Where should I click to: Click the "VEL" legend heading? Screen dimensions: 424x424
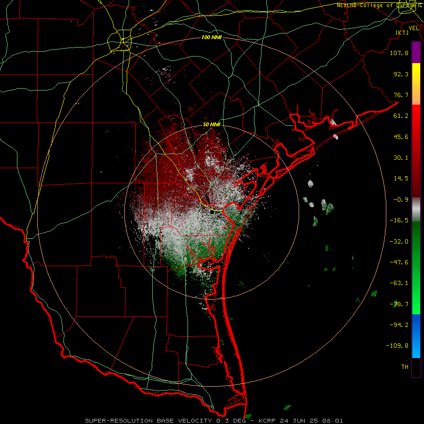point(414,28)
